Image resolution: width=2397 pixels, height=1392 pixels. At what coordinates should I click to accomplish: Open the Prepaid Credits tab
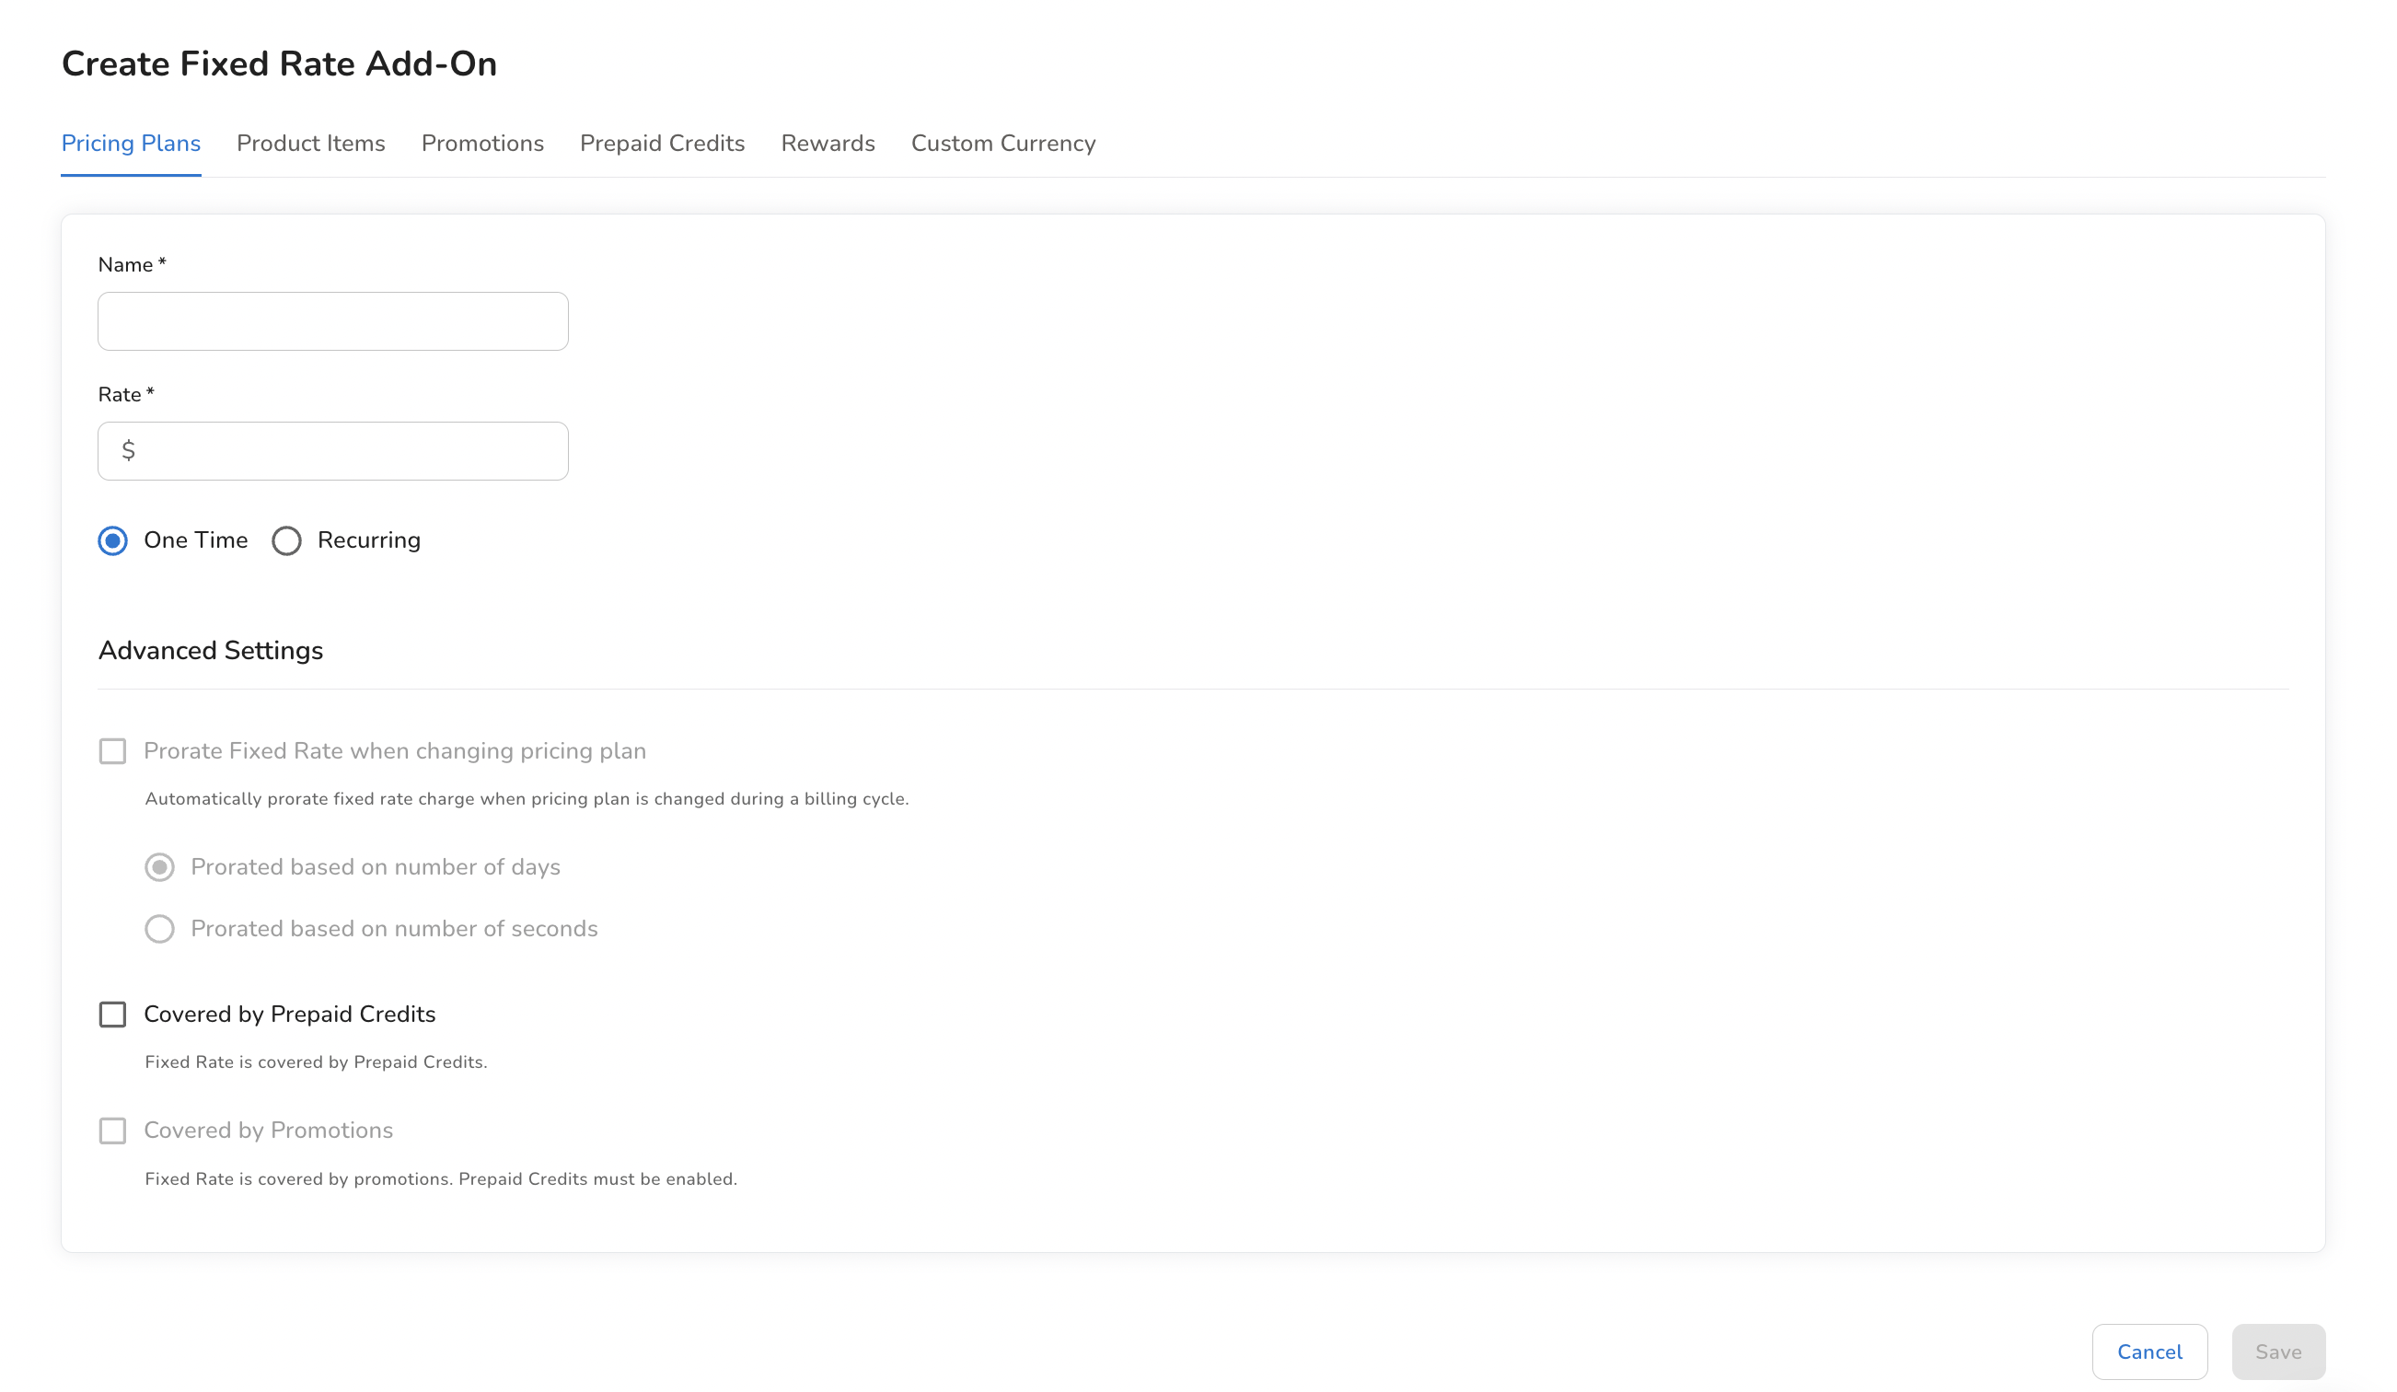(662, 143)
